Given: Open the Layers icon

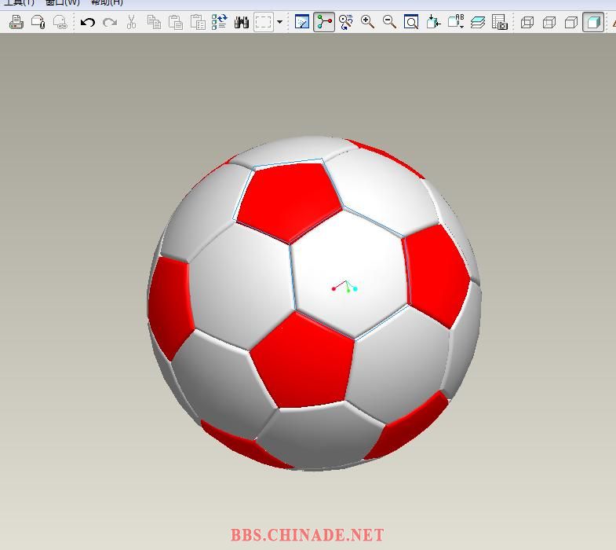Looking at the screenshot, I should 478,22.
